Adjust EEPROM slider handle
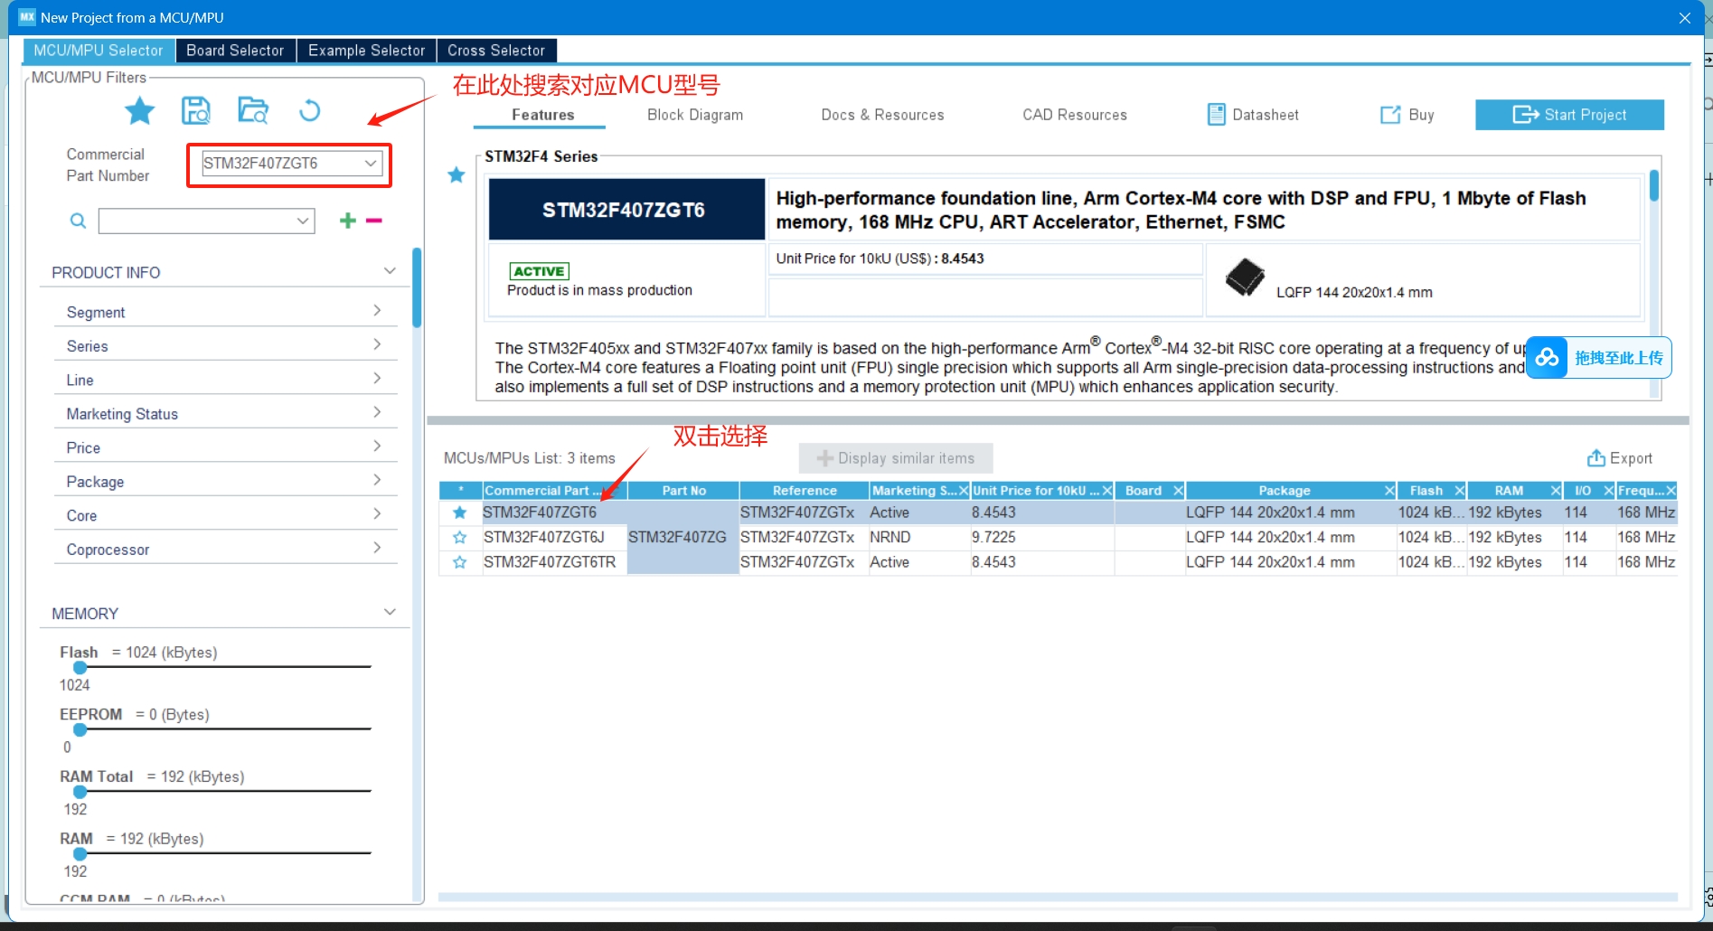Viewport: 1713px width, 931px height. click(x=80, y=729)
